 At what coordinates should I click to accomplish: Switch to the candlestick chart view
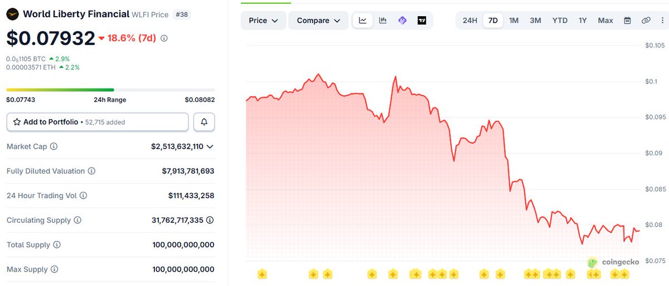click(x=383, y=21)
